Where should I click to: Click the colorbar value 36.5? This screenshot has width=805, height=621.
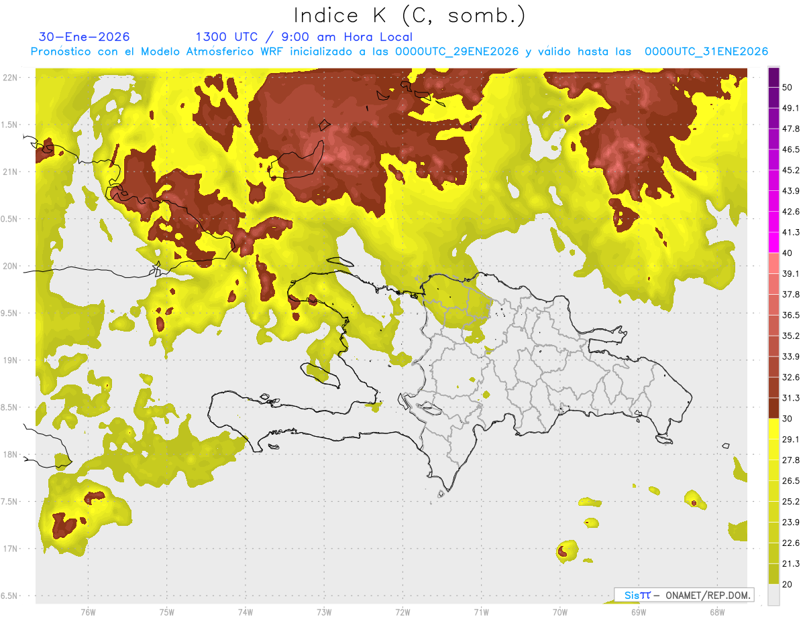pyautogui.click(x=791, y=316)
